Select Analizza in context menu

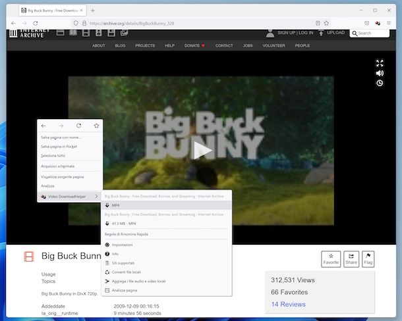(70, 186)
